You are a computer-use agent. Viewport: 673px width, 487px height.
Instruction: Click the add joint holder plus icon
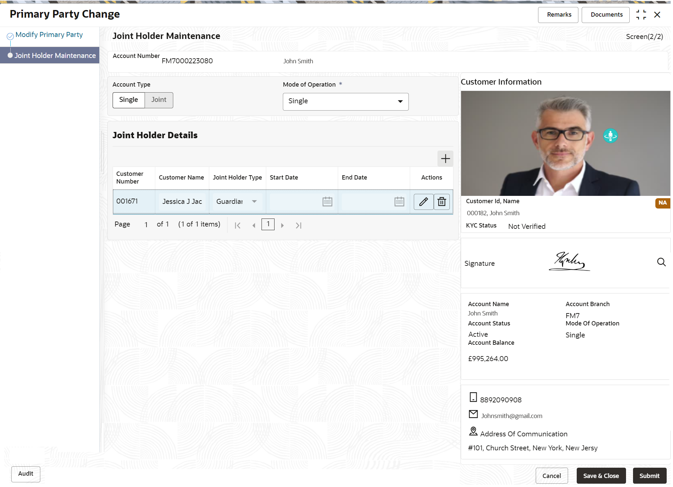[x=445, y=159]
